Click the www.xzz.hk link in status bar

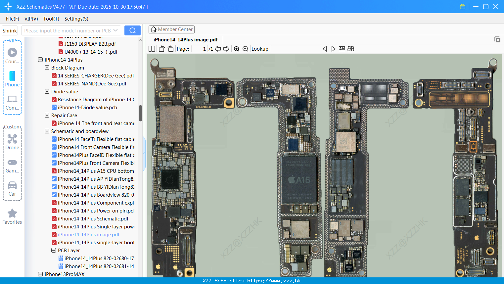(x=274, y=281)
